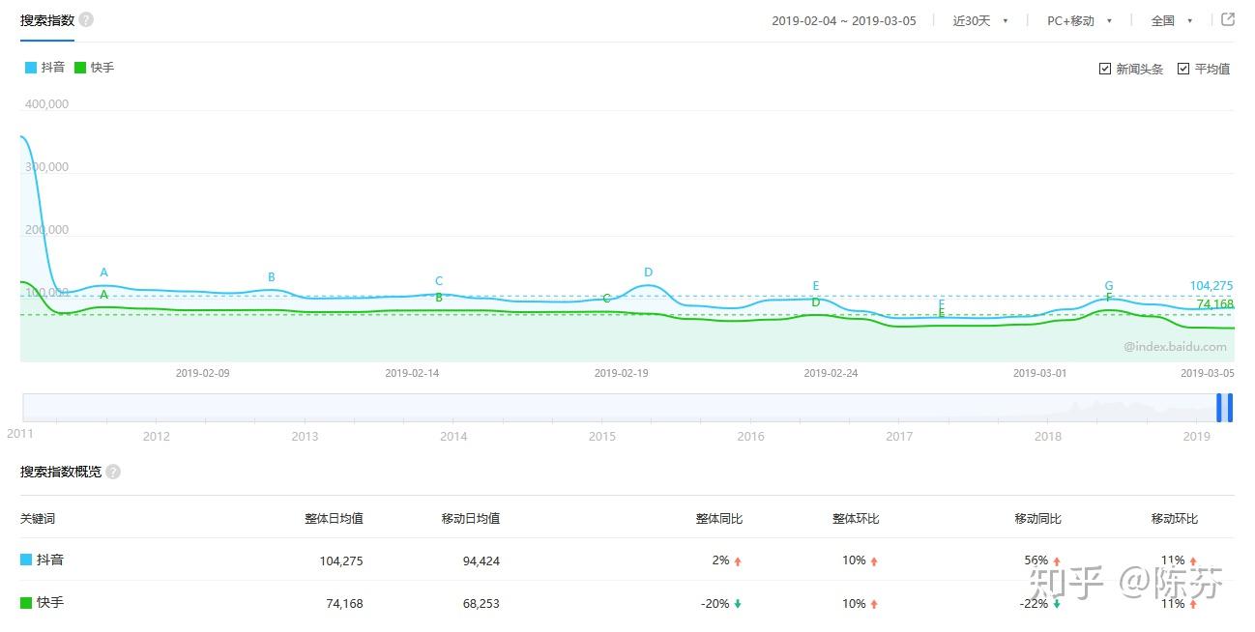1255x632 pixels.
Task: Open date range 2019-02-04 ~ 2019-03-05 picker
Action: 844,20
